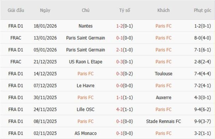Click the "Phạt góc" column header
Screen dimensions: 215x139
tap(202, 10)
